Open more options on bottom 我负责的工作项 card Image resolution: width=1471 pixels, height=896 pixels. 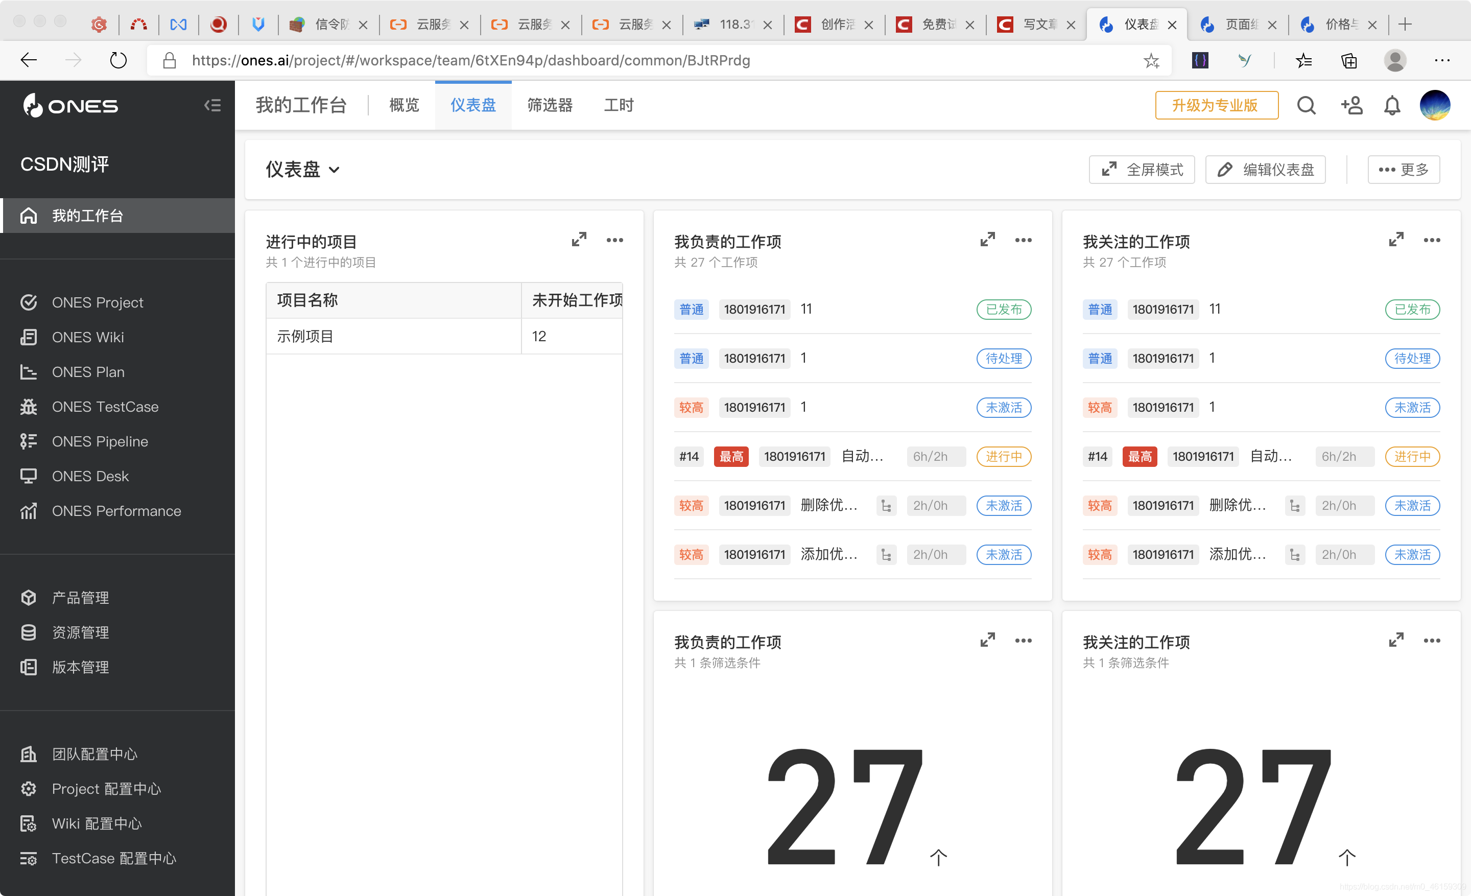1023,641
